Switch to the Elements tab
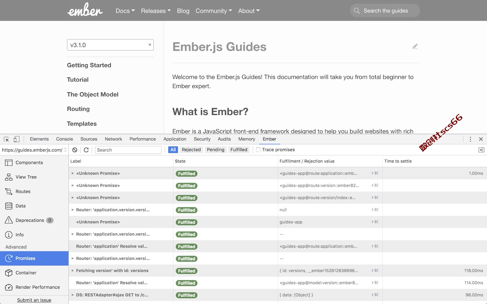This screenshot has width=487, height=304. [39, 139]
